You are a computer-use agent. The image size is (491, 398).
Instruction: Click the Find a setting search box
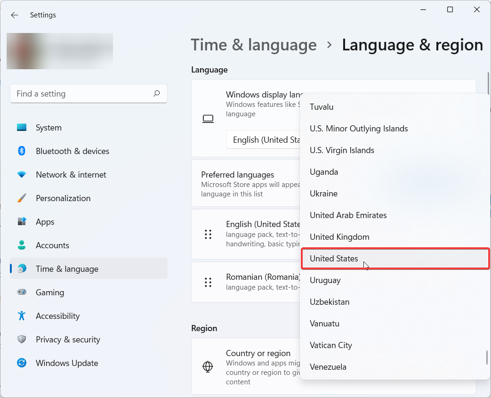[82, 94]
